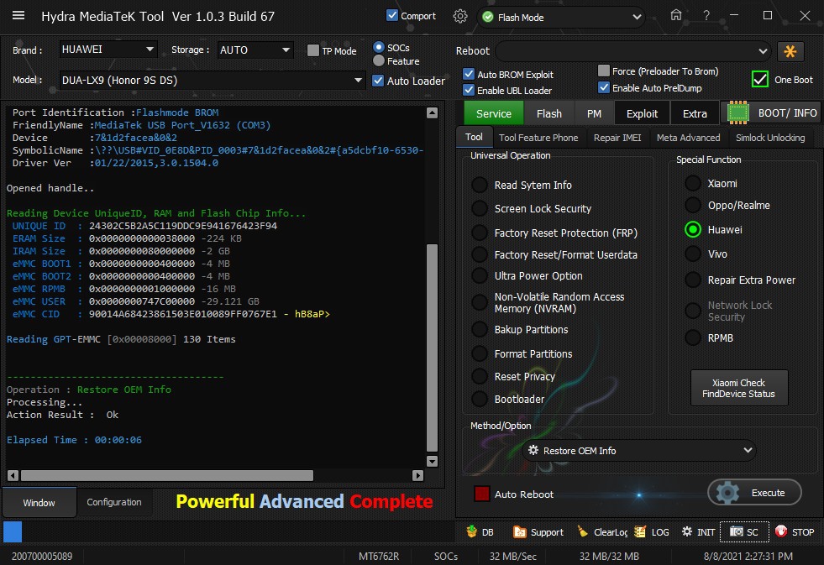This screenshot has height=565, width=824.
Task: Click the Window tab button
Action: (39, 503)
